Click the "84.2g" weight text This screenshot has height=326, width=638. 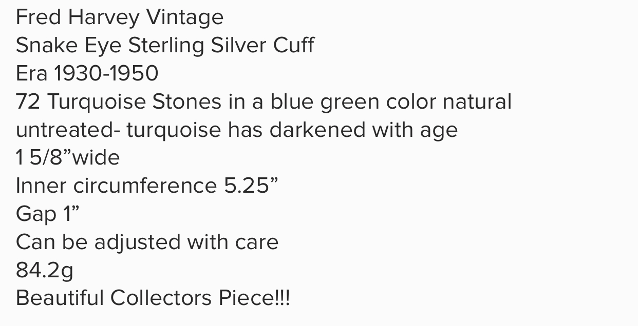pos(45,271)
